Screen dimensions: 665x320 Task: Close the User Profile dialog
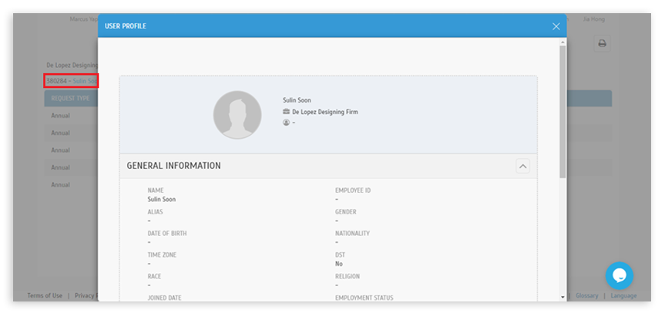[556, 26]
